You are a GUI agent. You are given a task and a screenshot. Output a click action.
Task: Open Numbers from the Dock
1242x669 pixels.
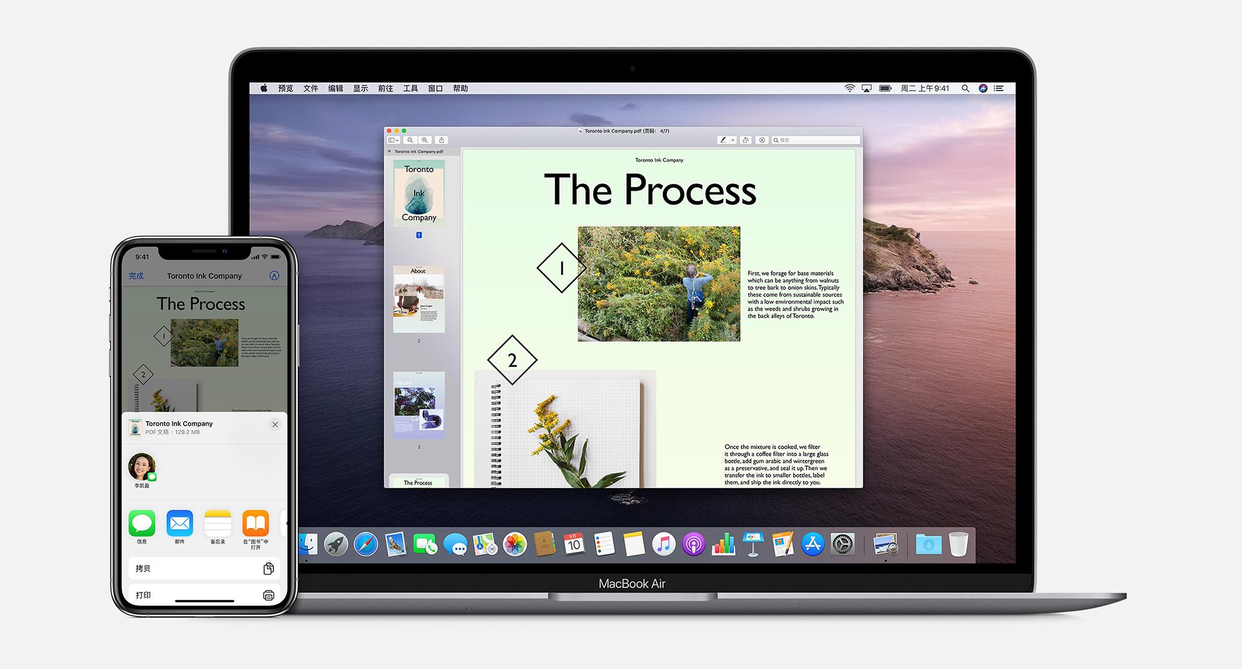pos(723,545)
